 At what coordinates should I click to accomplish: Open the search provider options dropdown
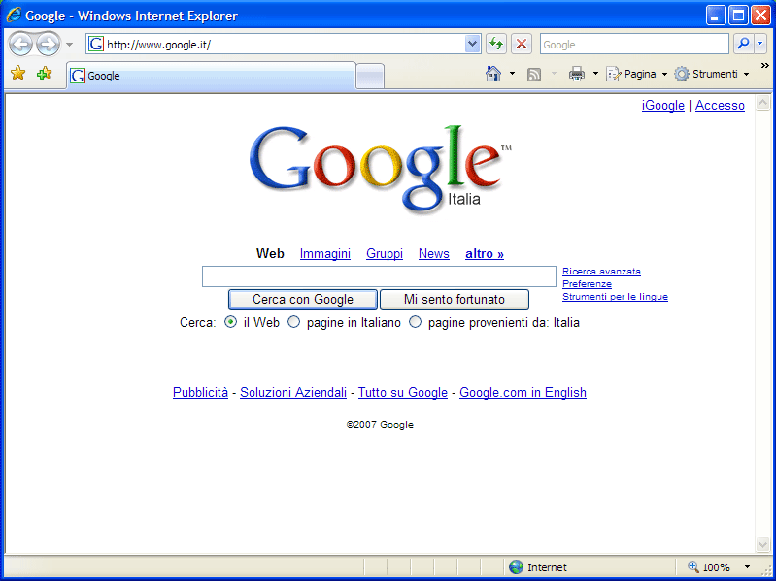760,44
